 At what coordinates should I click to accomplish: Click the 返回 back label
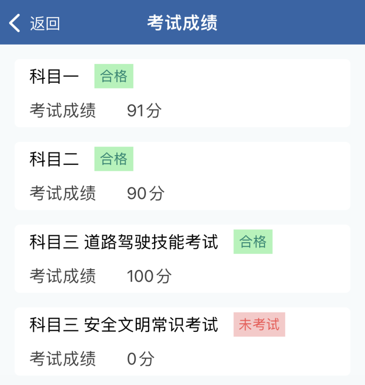point(45,24)
